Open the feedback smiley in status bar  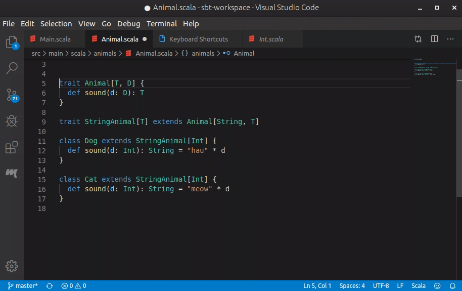pyautogui.click(x=437, y=286)
